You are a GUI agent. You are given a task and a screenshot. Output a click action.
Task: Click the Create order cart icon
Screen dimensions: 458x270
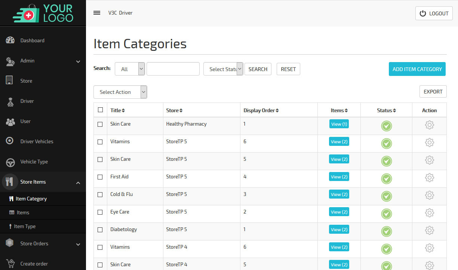[x=10, y=263]
